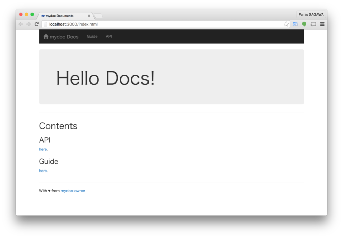Open the Guide navbar item
343x238 pixels.
pyautogui.click(x=92, y=36)
